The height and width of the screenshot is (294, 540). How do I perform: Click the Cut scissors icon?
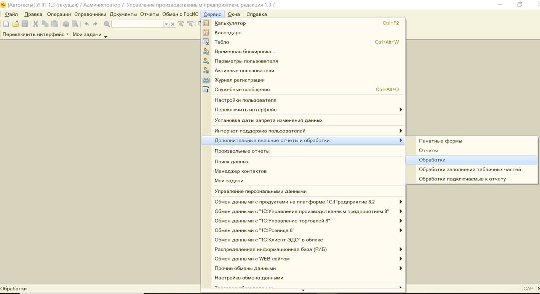[x=36, y=24]
